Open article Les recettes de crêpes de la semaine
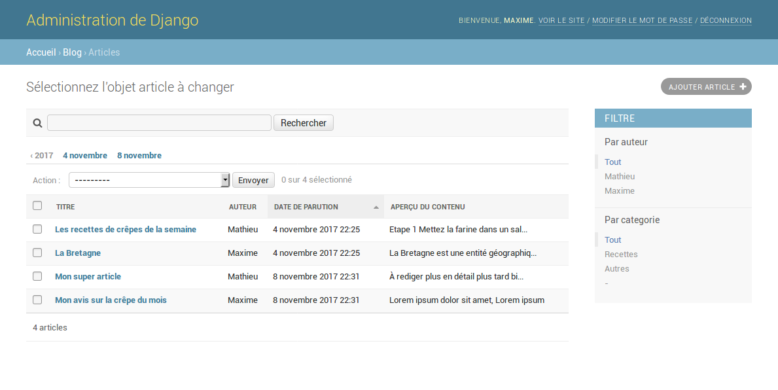The image size is (778, 390). [126, 229]
